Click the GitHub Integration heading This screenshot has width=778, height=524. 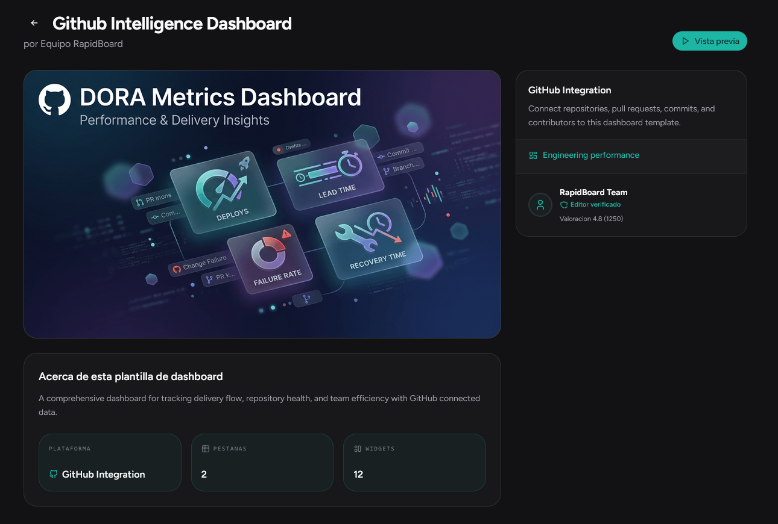pos(570,90)
